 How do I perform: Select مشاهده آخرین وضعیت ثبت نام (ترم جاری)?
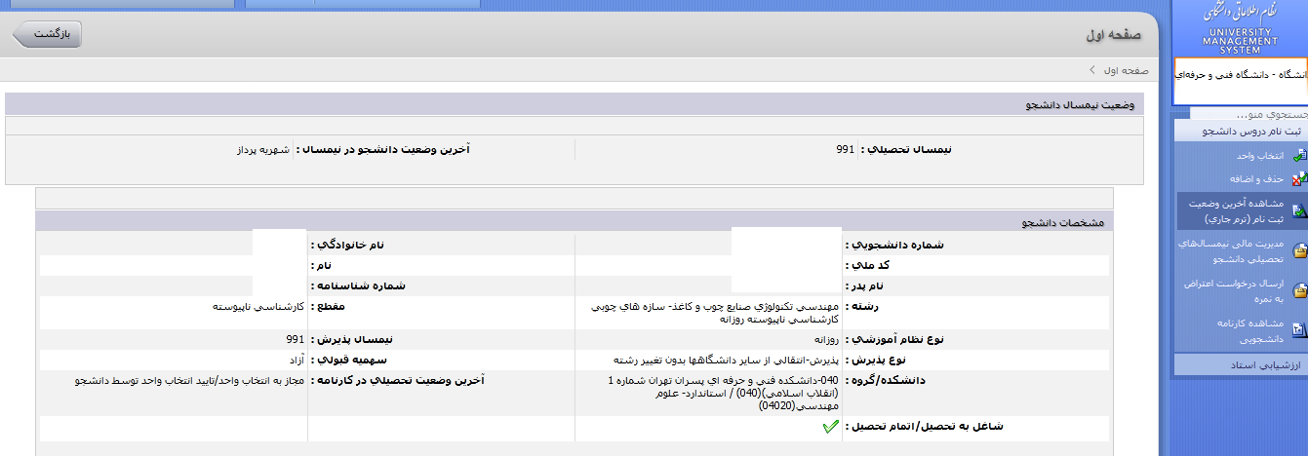click(x=1236, y=211)
